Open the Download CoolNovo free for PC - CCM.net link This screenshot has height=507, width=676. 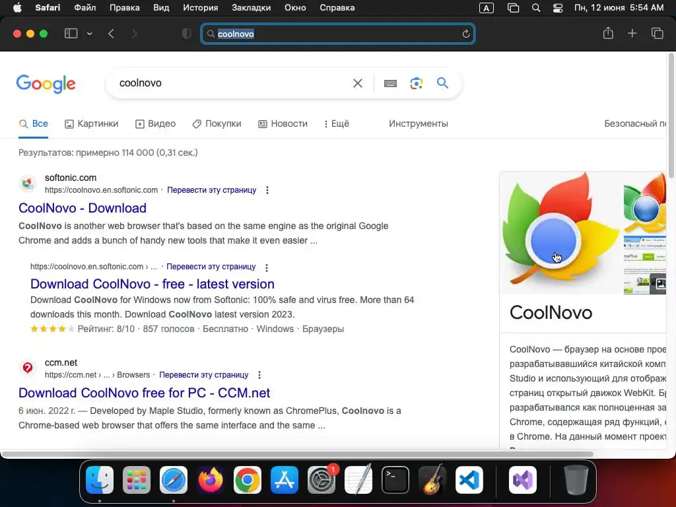[x=144, y=393]
